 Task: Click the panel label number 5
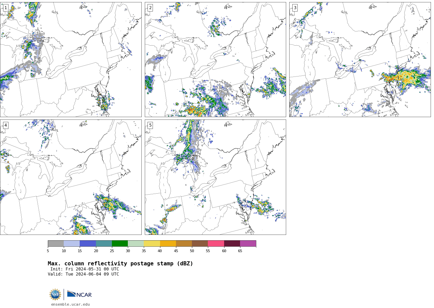[x=150, y=125]
